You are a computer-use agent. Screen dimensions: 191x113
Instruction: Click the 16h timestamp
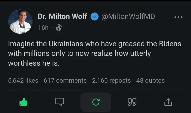(43, 27)
